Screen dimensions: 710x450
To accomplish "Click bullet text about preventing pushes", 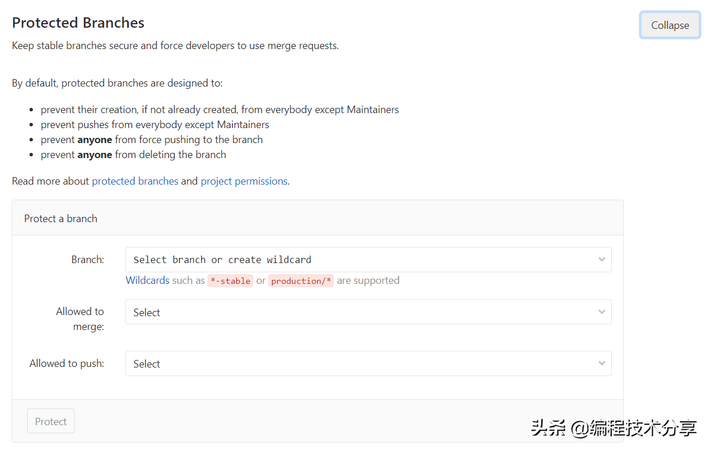I will pos(155,125).
